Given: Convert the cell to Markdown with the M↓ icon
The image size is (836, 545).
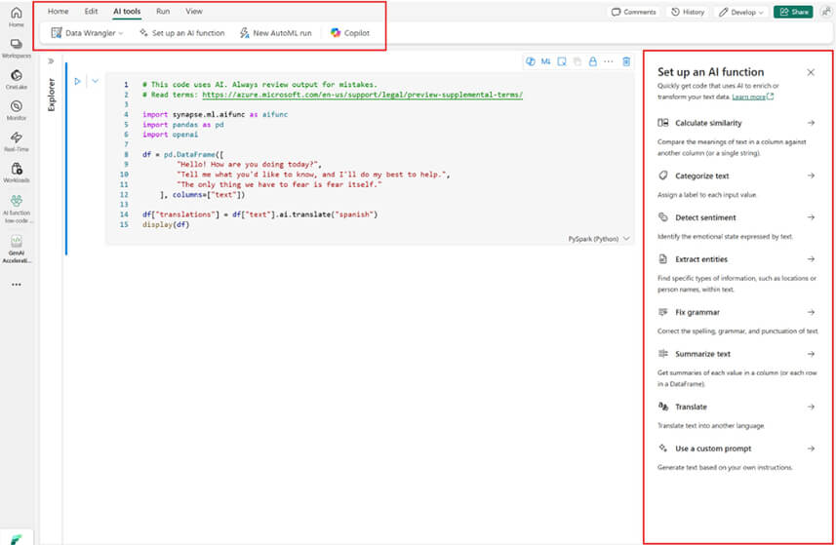Looking at the screenshot, I should 546,61.
